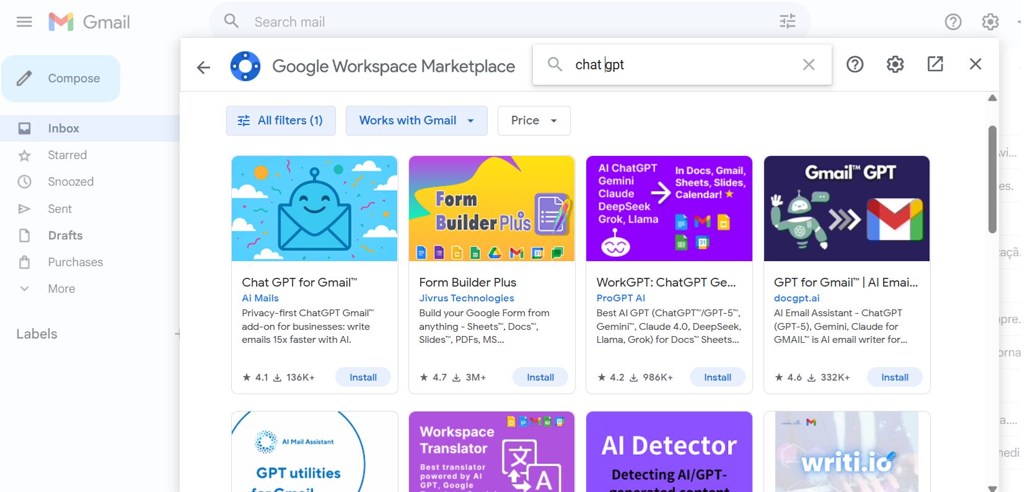Go to the Drafts folder
1025x492 pixels.
coord(65,236)
